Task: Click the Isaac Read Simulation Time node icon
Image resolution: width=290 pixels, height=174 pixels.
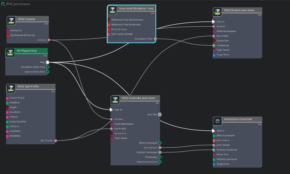Action: pyautogui.click(x=112, y=10)
